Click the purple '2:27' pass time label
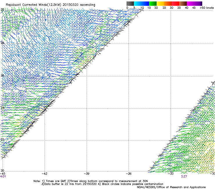This screenshot has height=189, width=215. [x=184, y=176]
